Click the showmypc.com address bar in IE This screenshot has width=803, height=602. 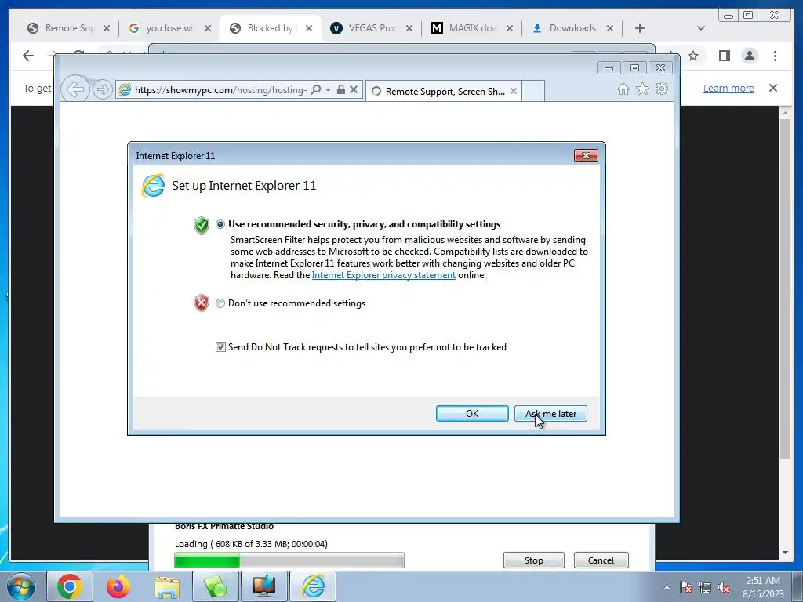pyautogui.click(x=220, y=90)
